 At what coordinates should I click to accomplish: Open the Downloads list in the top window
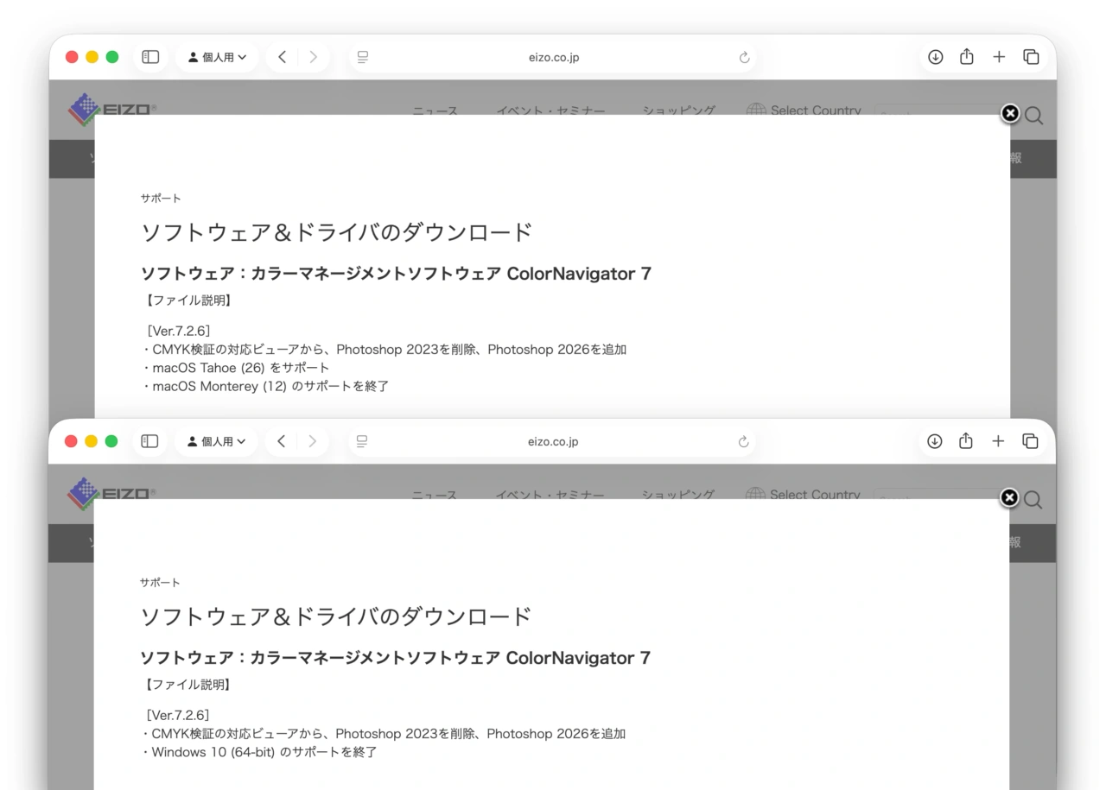click(935, 57)
